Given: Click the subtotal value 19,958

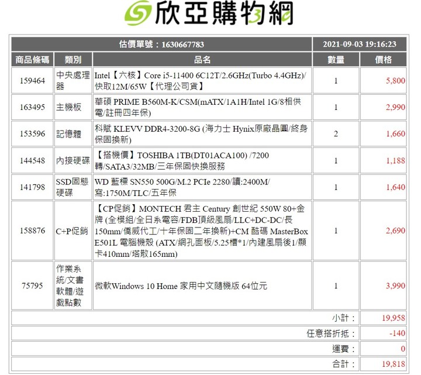Looking at the screenshot, I should (394, 318).
